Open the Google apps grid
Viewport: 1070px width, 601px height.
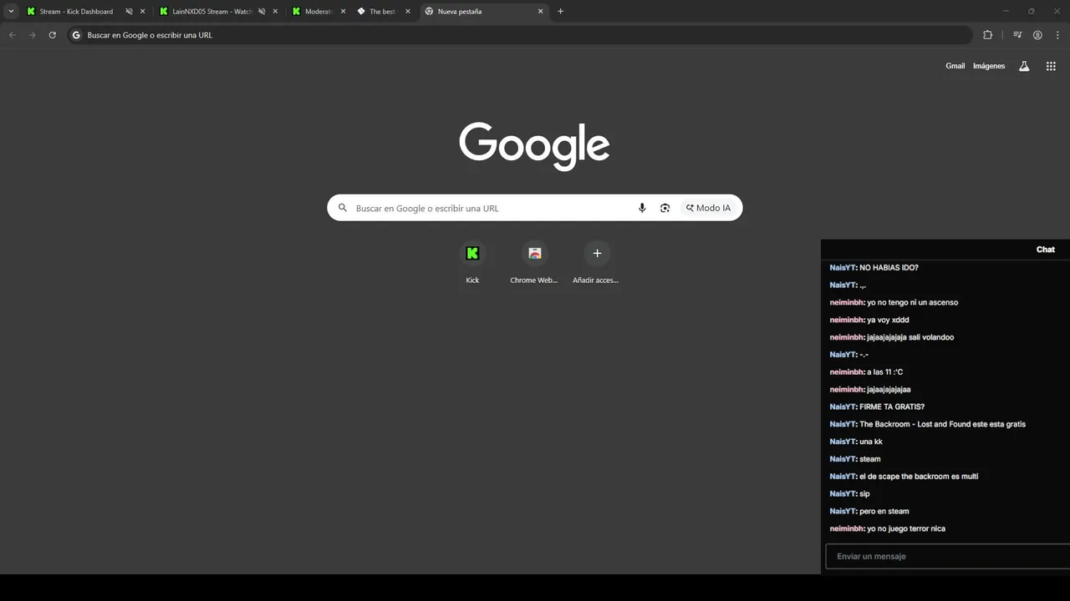[1051, 66]
